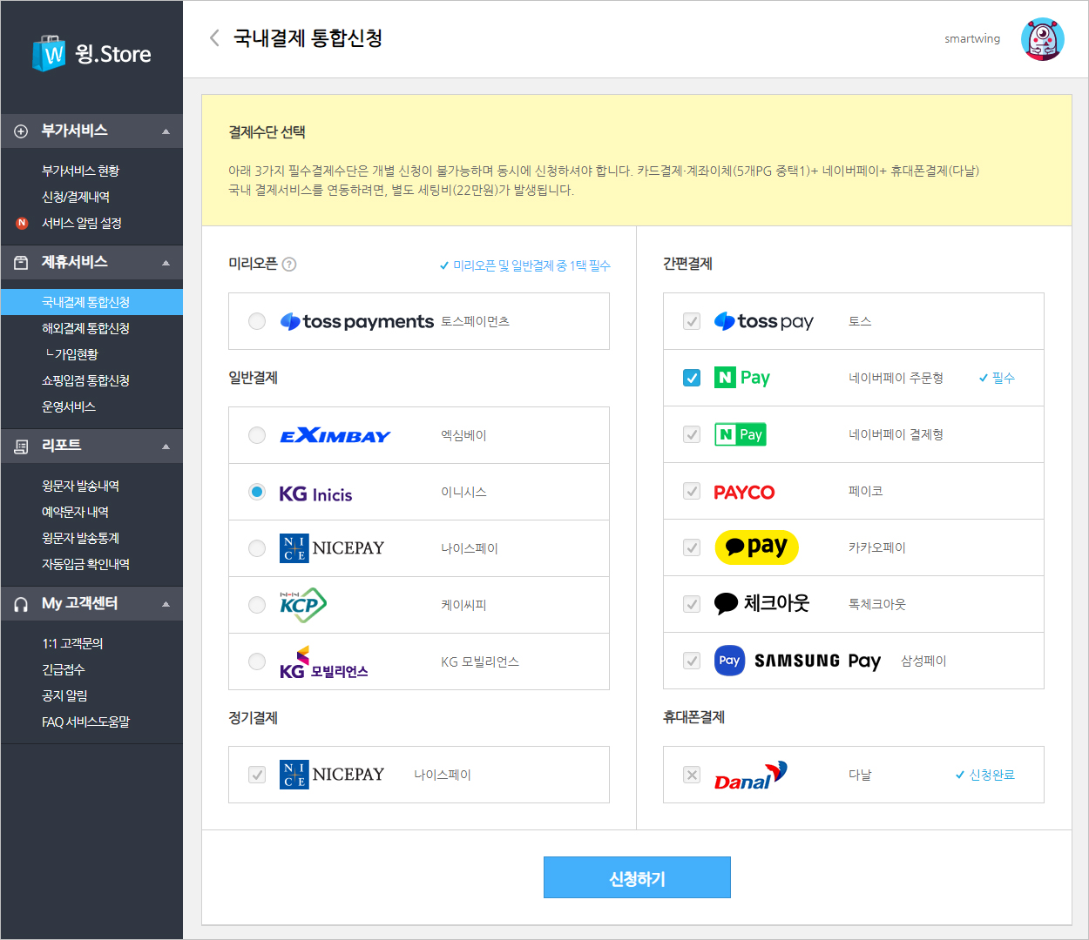Select the 나이스페이 radio under 일반결제
Screen dimensions: 1089x940
(x=257, y=548)
